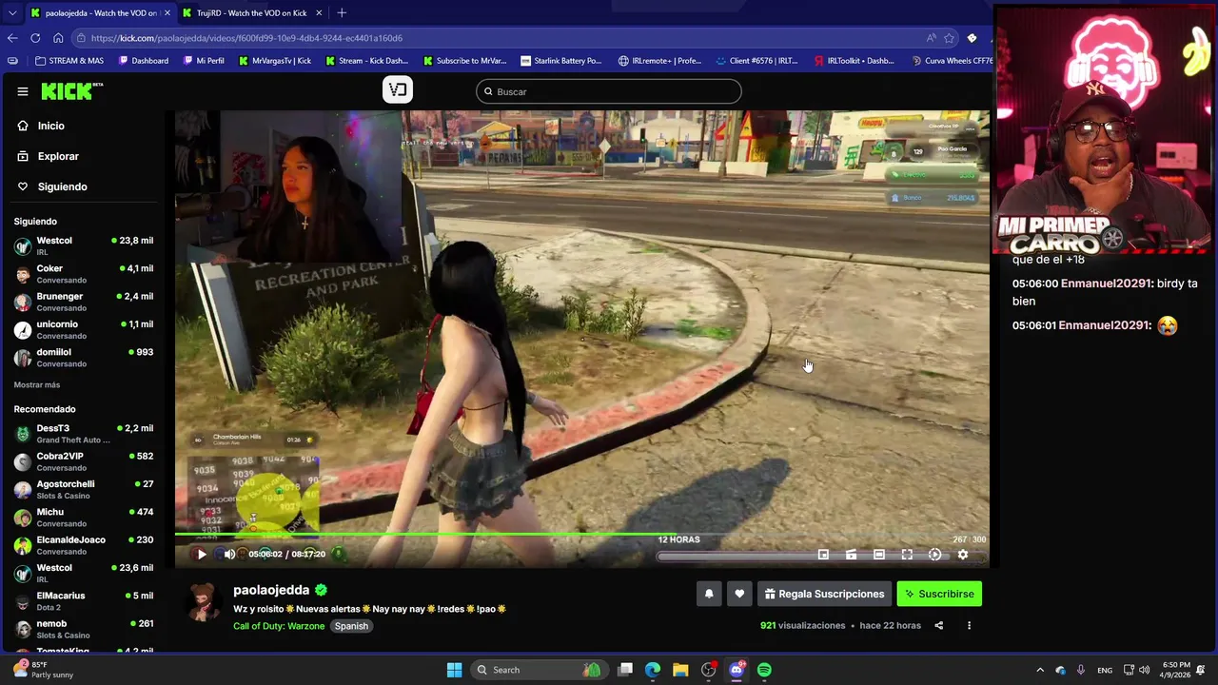
Task: Open Discord from taskbar
Action: (737, 670)
